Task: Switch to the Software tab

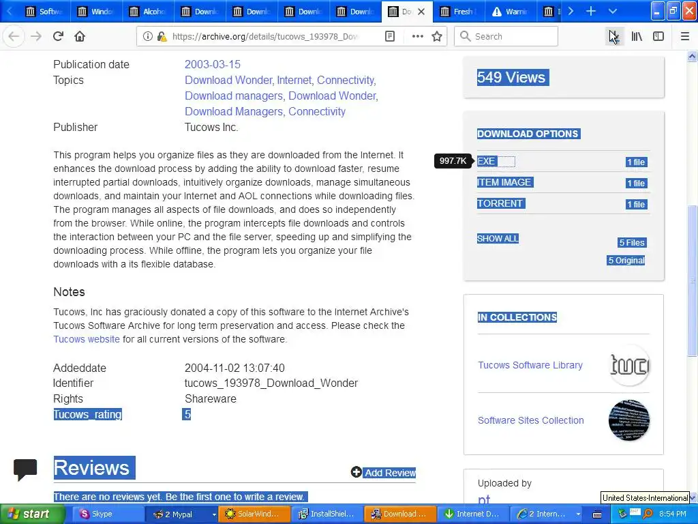Action: (x=45, y=12)
